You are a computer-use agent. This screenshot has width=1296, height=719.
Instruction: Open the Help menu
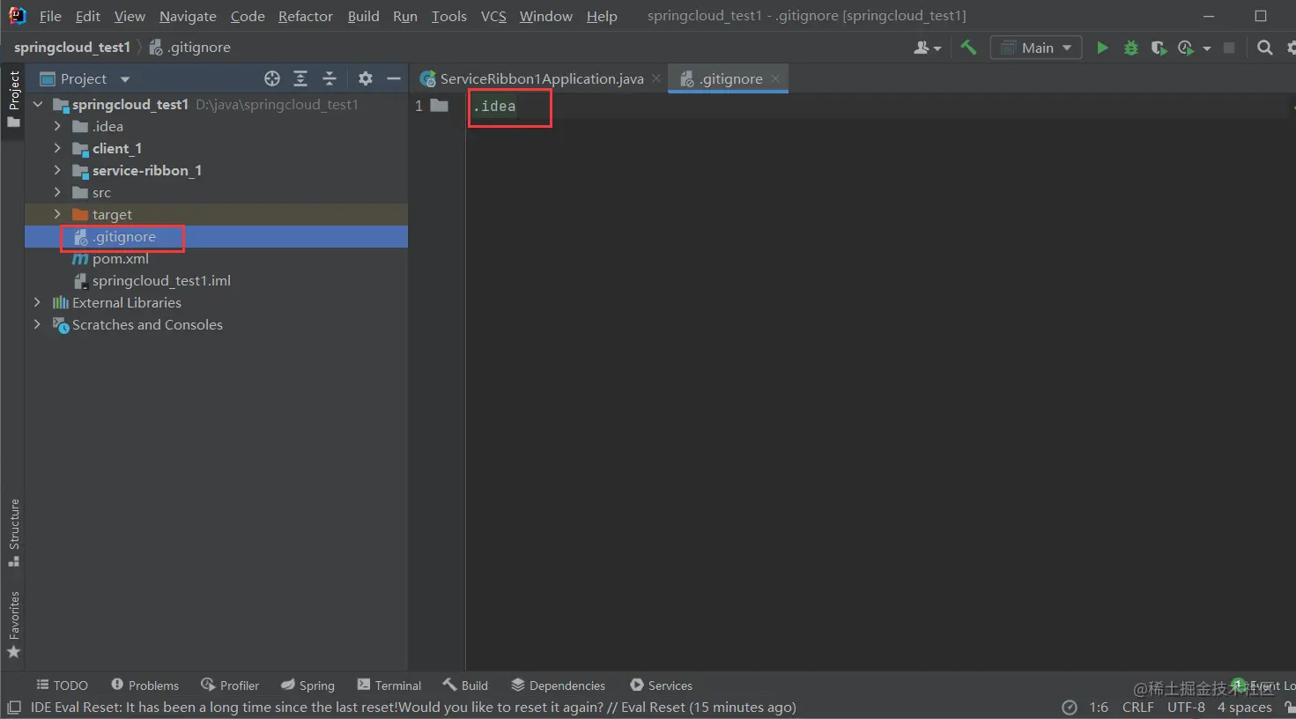pos(602,17)
